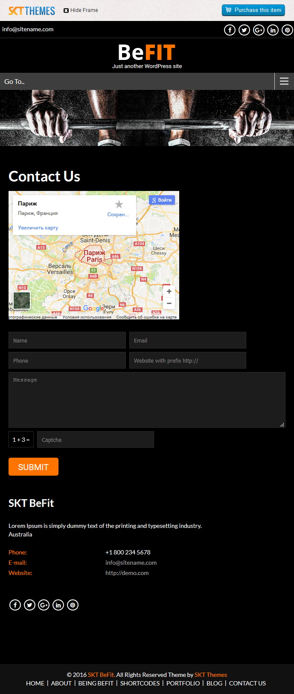Image resolution: width=294 pixels, height=694 pixels.
Task: Click the SKT Themes logo
Action: [32, 11]
